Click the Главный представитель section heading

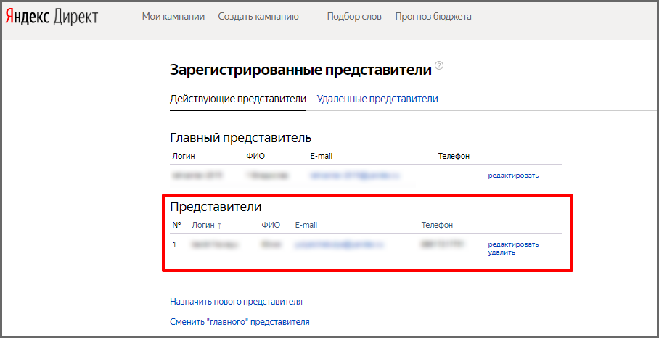pyautogui.click(x=240, y=138)
